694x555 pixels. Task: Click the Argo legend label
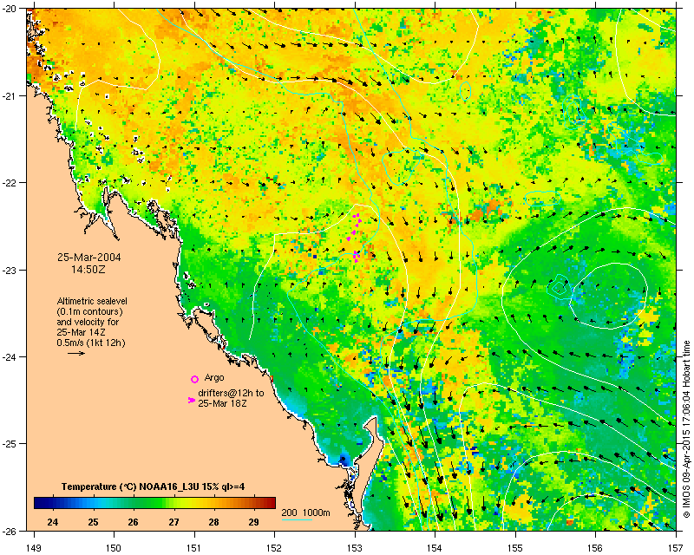214,377
